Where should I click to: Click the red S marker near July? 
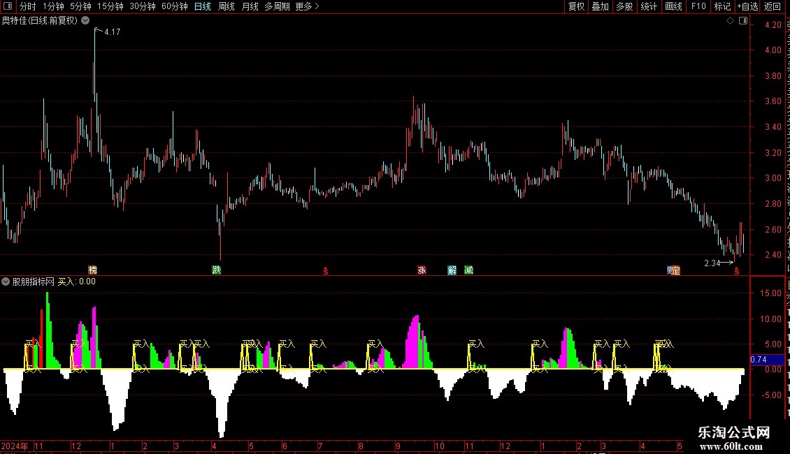326,271
